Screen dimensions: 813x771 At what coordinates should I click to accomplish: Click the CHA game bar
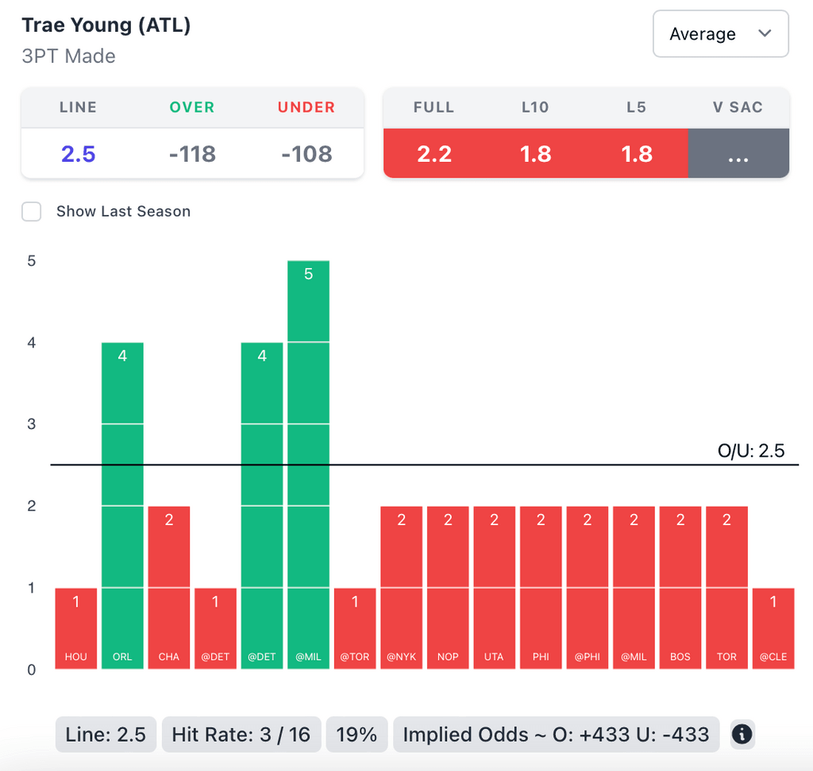pyautogui.click(x=169, y=588)
